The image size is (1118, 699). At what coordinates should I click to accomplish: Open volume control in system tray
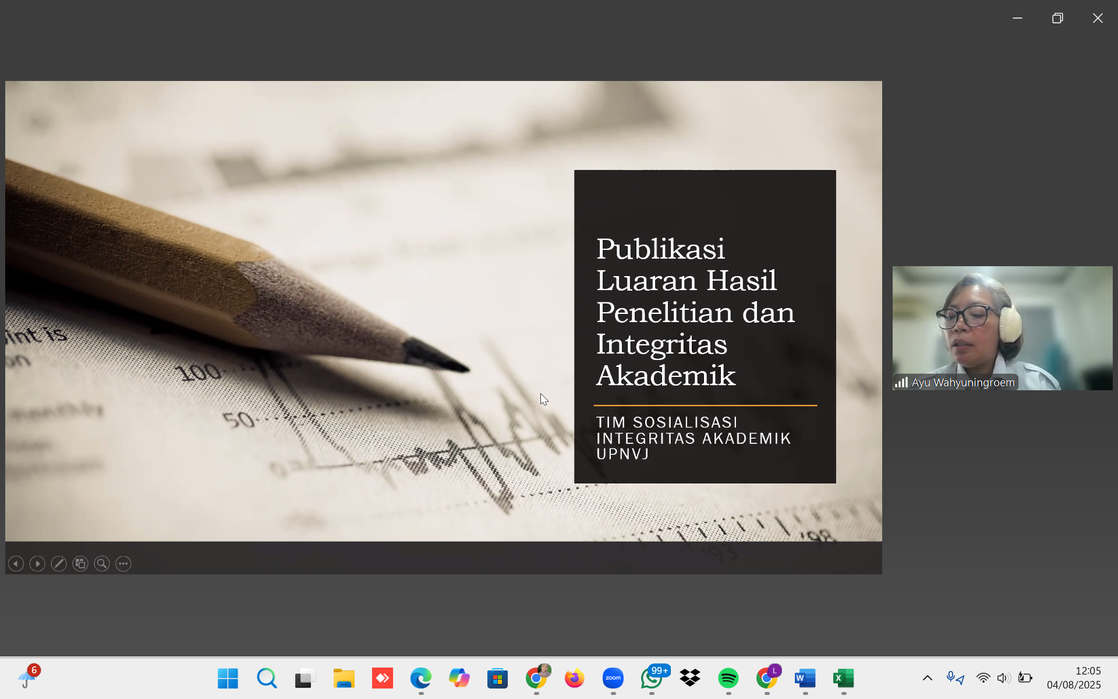(1003, 678)
